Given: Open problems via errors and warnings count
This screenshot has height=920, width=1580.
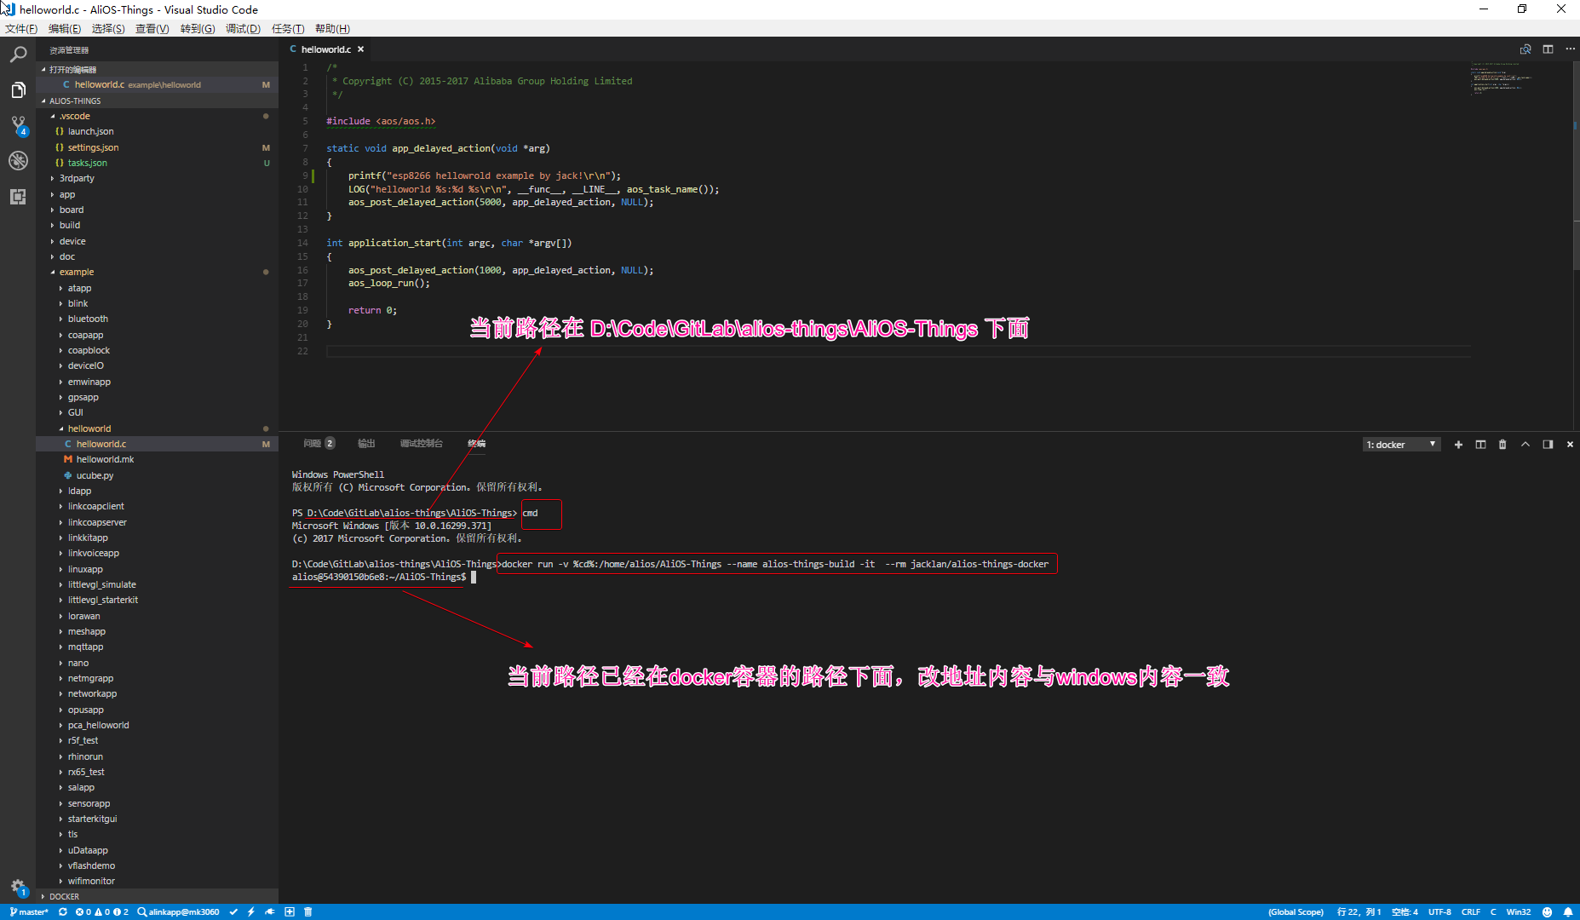Looking at the screenshot, I should [101, 911].
